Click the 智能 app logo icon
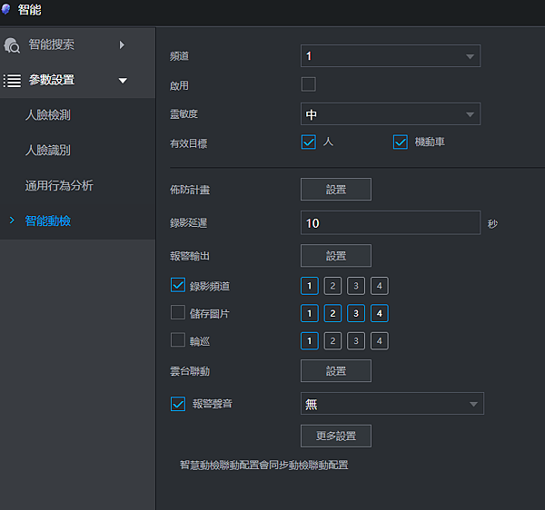The width and height of the screenshot is (545, 510). (6, 9)
